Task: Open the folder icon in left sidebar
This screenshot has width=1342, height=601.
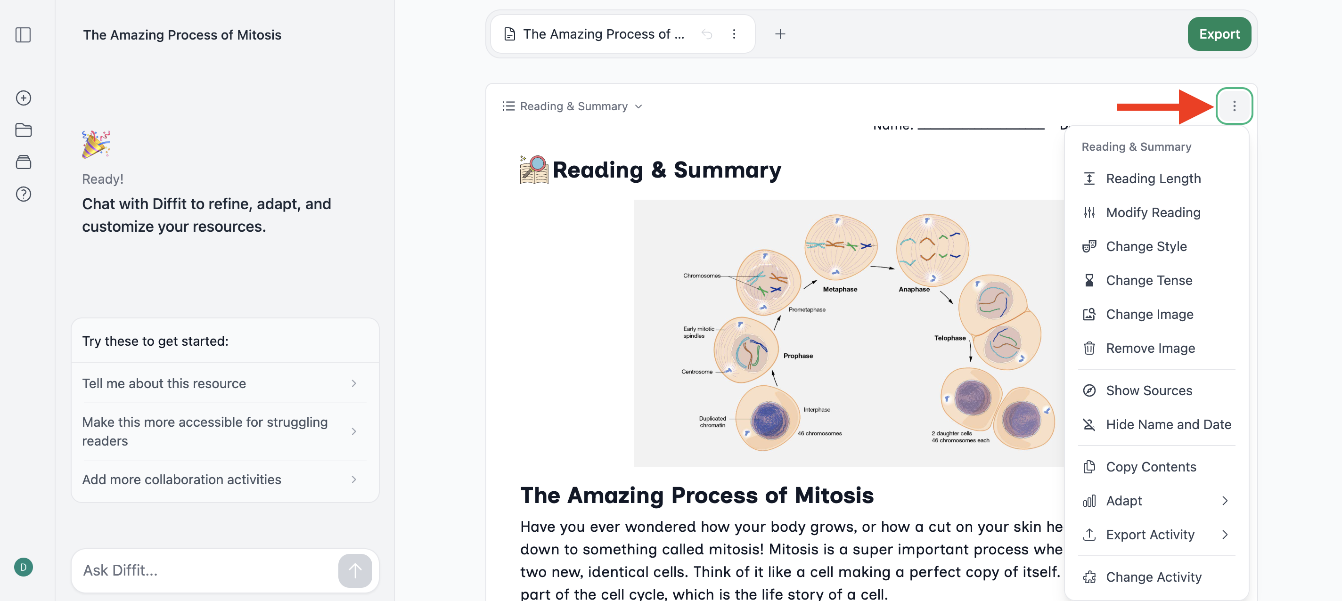Action: pos(23,130)
